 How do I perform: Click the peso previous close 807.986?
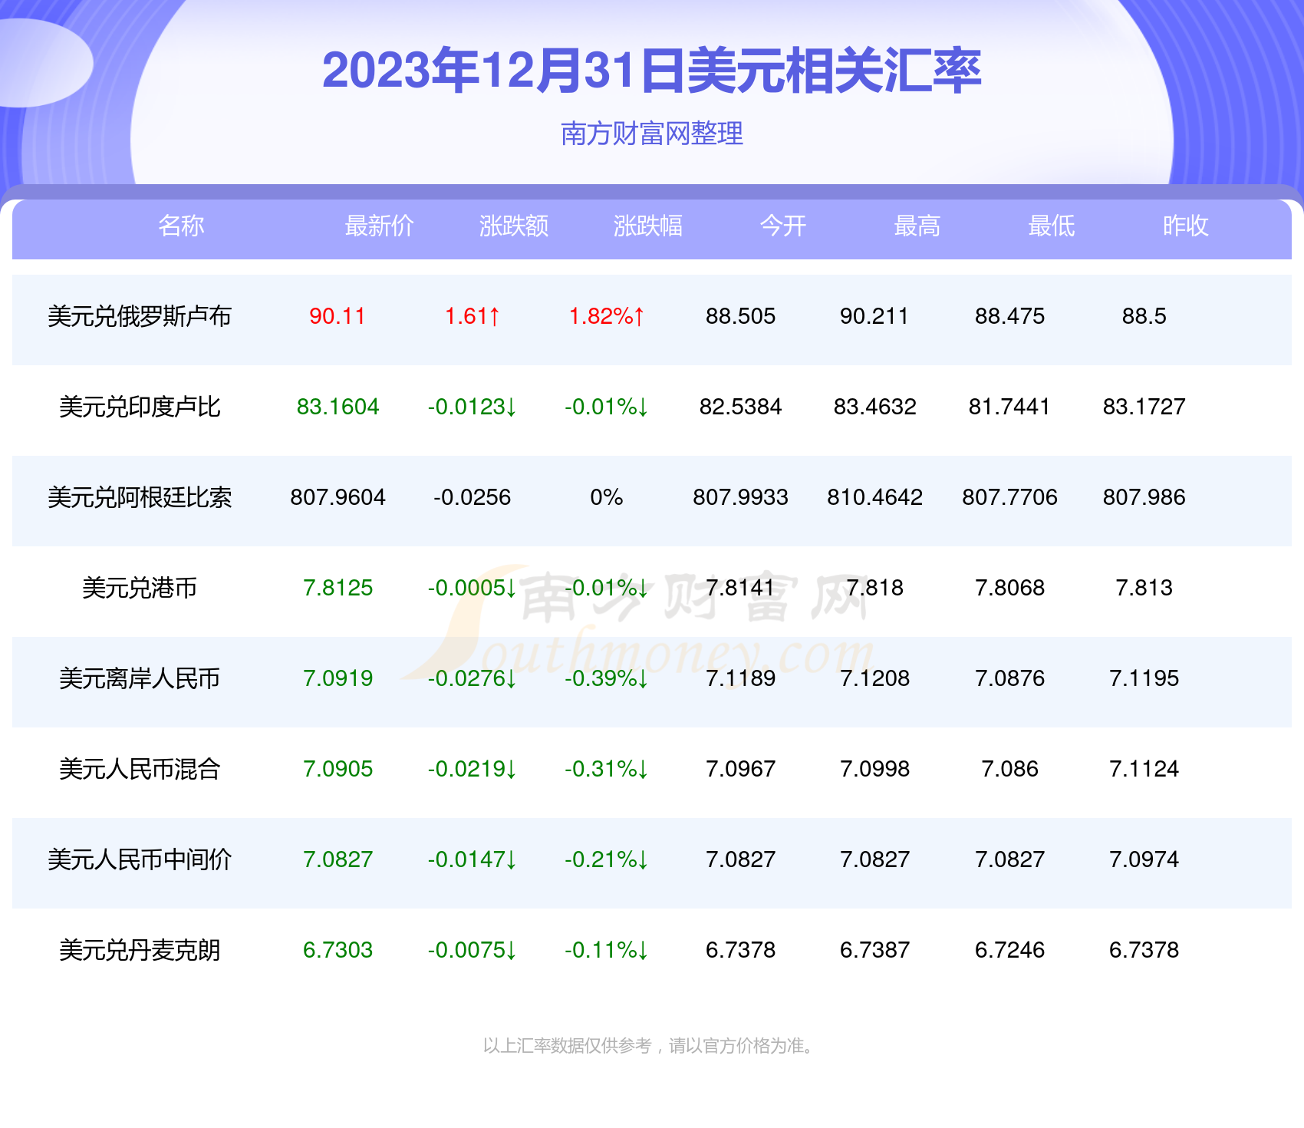1144,497
